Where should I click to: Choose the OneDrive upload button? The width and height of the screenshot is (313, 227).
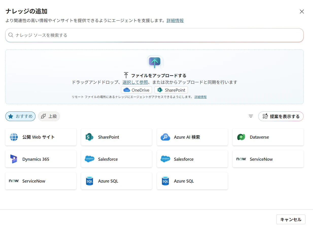tap(136, 90)
